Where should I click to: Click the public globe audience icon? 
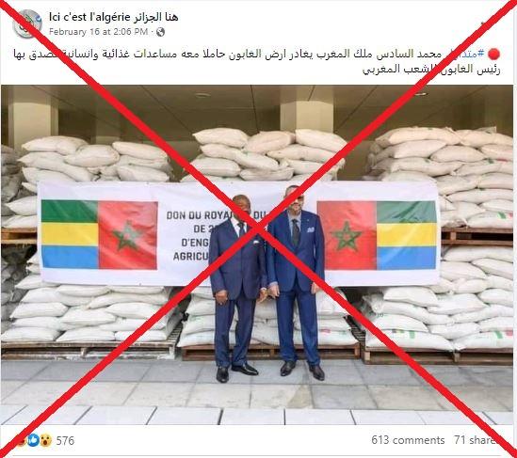pyautogui.click(x=160, y=32)
